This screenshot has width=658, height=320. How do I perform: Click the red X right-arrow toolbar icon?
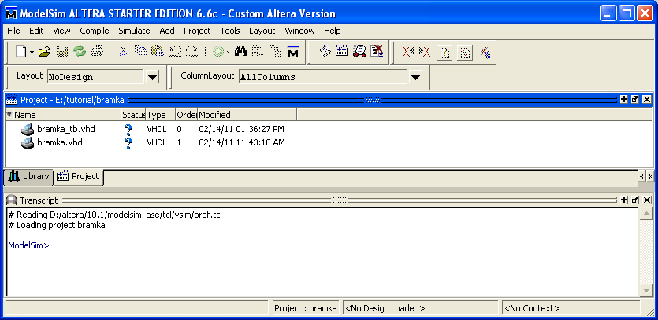point(425,52)
